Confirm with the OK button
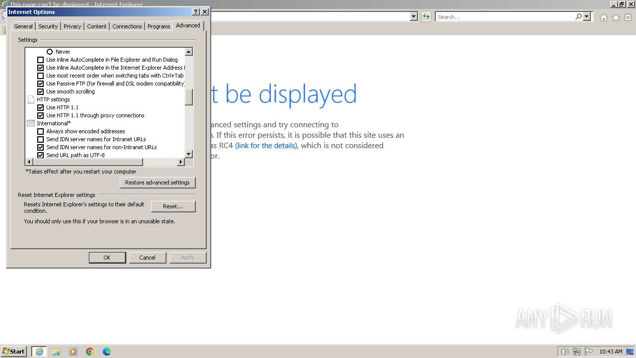Image resolution: width=636 pixels, height=358 pixels. tap(107, 258)
